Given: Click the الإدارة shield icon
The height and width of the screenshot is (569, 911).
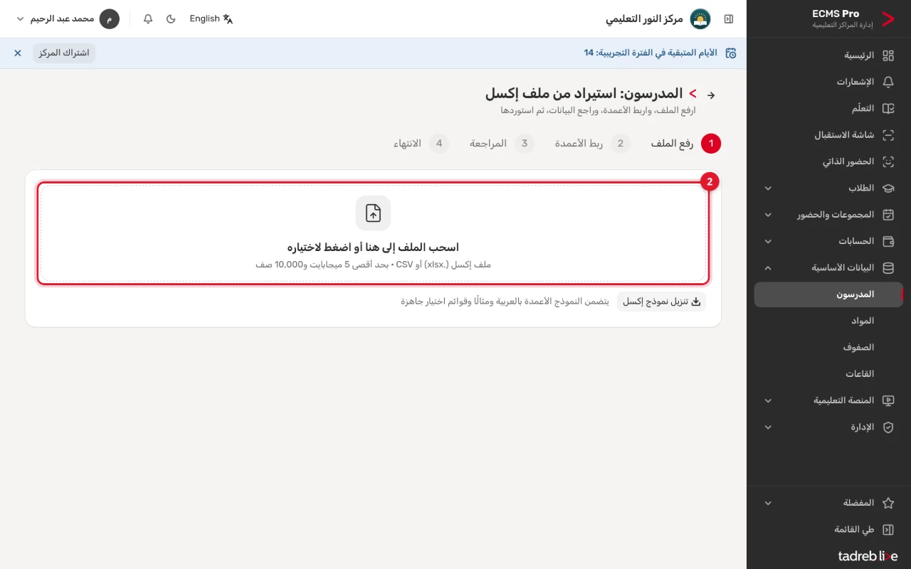Looking at the screenshot, I should click(888, 427).
